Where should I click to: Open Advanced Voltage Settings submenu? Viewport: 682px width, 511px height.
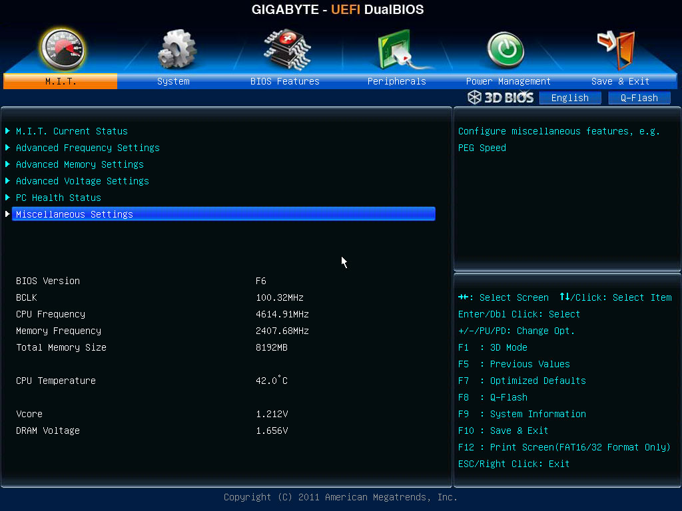pos(82,181)
